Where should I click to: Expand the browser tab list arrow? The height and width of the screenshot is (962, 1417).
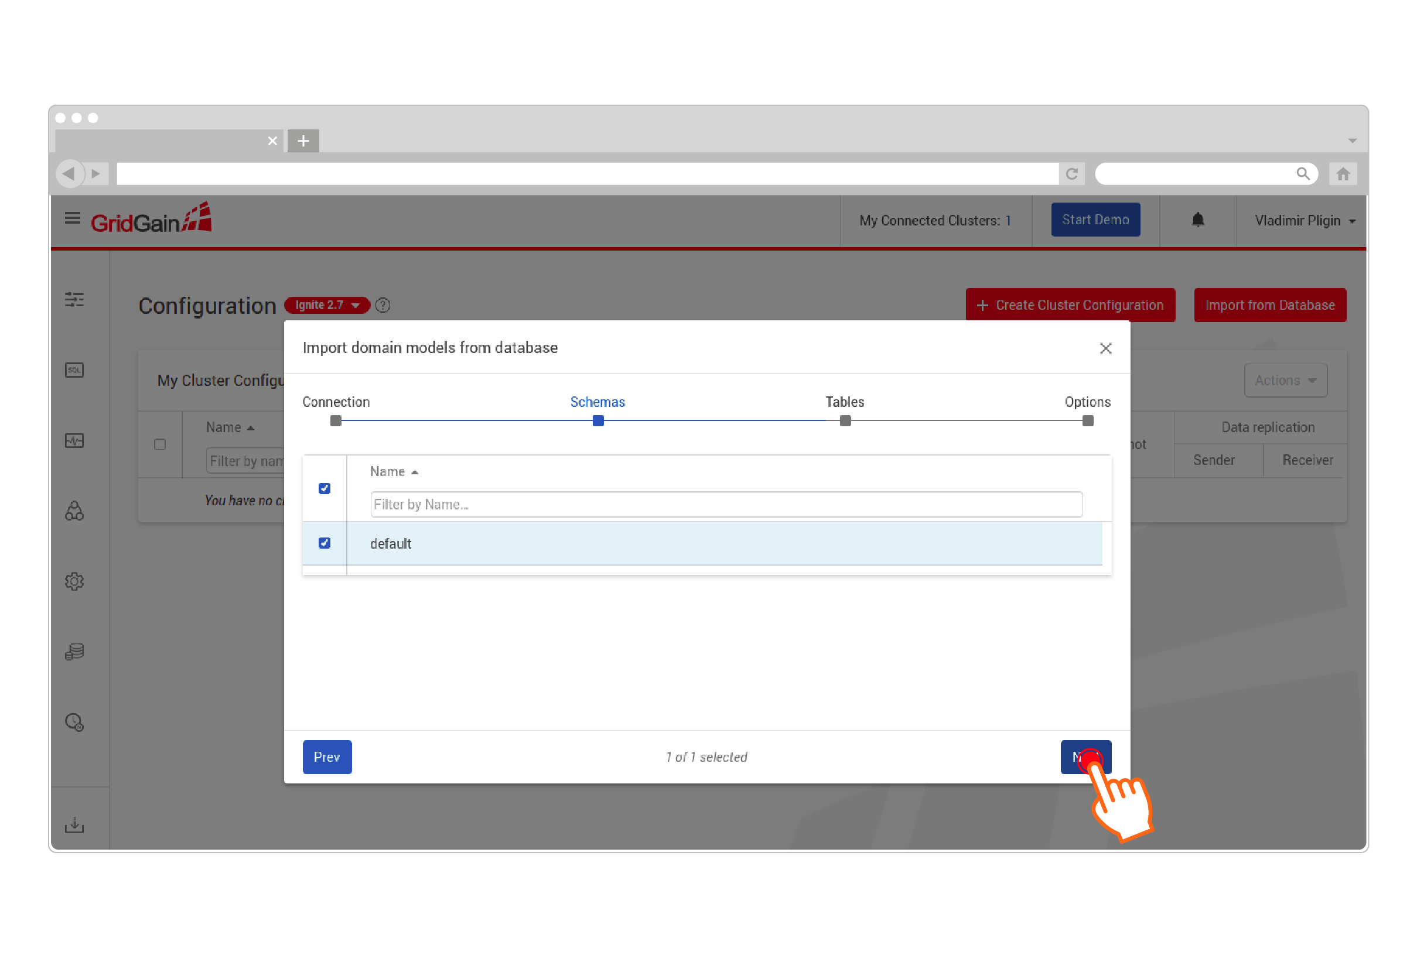point(1352,141)
